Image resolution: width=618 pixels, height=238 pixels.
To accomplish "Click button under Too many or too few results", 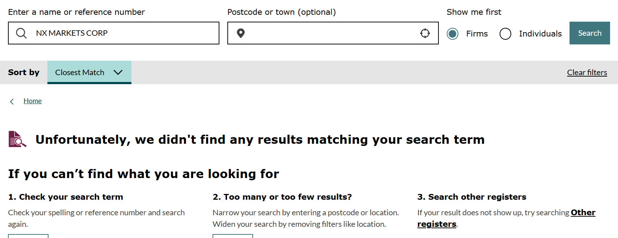I will point(233,236).
